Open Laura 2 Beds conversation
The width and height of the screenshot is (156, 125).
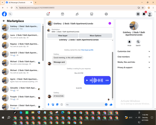21,36
